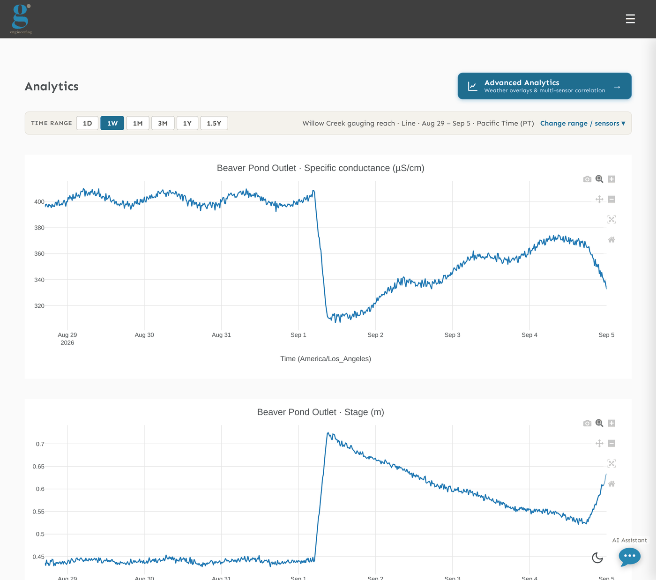This screenshot has width=656, height=580.
Task: Open the hamburger navigation menu
Action: 630,19
